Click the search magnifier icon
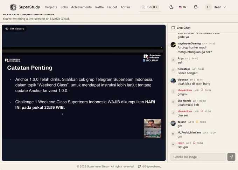This screenshot has height=170, width=238. (143, 7)
